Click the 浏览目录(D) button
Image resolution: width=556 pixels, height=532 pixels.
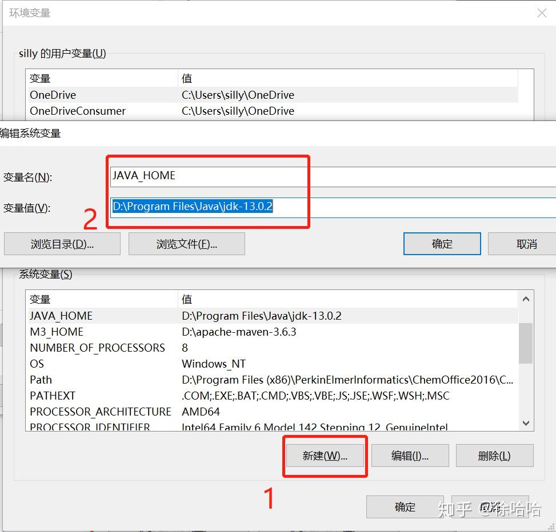point(62,243)
